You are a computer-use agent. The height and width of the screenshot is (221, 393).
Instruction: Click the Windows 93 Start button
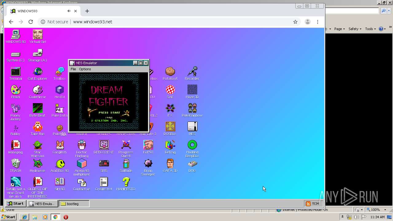pos(15,204)
